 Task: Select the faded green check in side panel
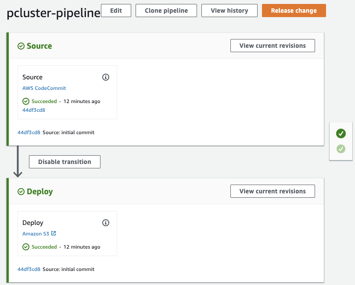click(341, 149)
